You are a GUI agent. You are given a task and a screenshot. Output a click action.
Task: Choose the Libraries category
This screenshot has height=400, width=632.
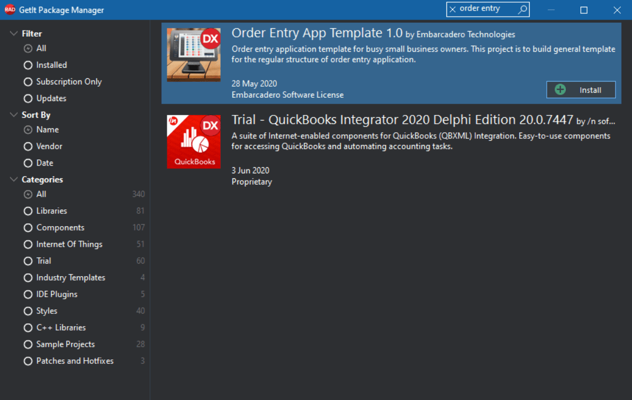[x=45, y=211]
